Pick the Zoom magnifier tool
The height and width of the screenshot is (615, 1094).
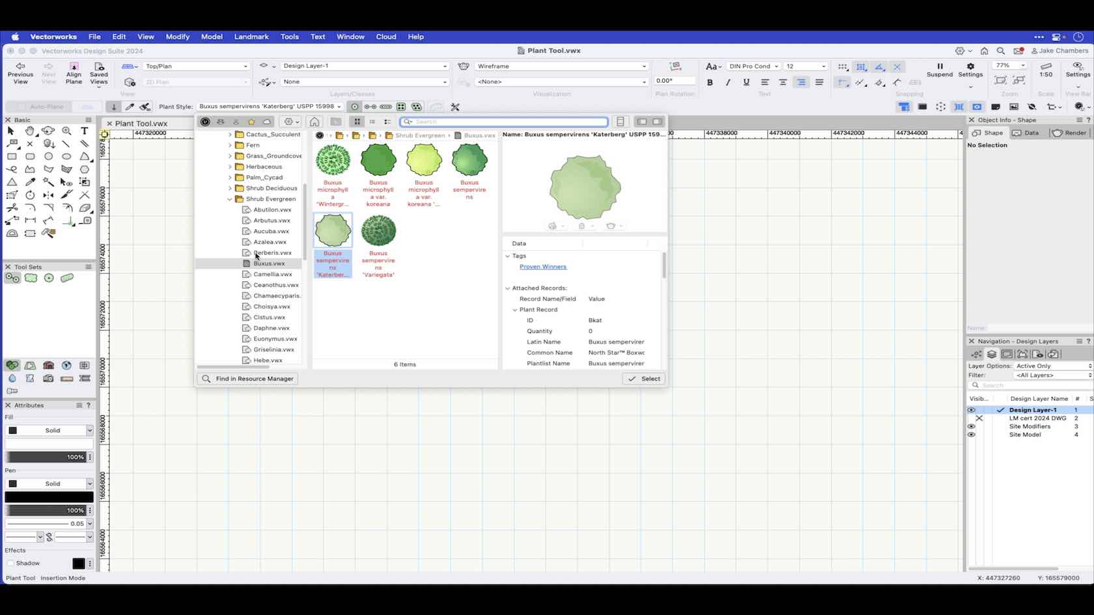coord(66,131)
